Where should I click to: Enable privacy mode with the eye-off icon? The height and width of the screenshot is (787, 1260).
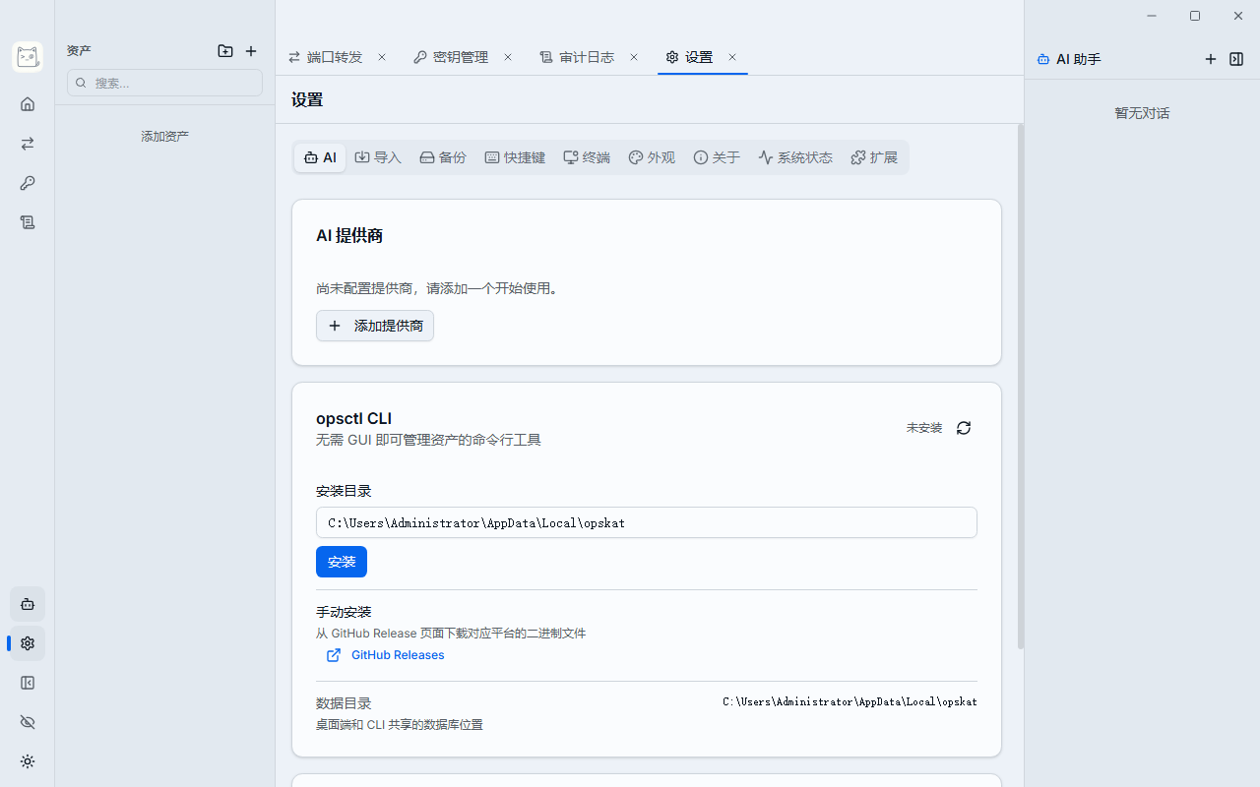(x=27, y=722)
